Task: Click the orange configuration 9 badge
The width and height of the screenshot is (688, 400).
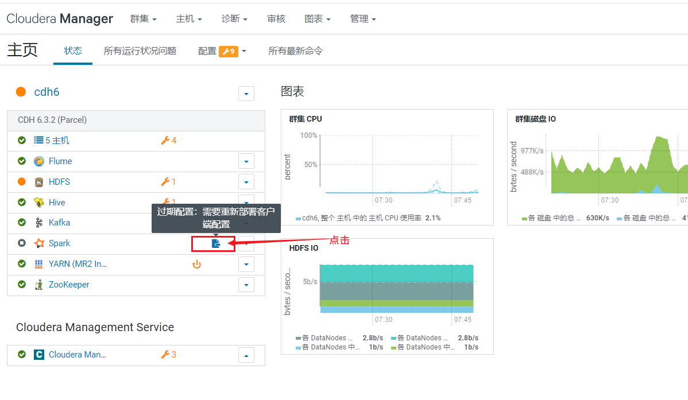Action: [x=229, y=51]
